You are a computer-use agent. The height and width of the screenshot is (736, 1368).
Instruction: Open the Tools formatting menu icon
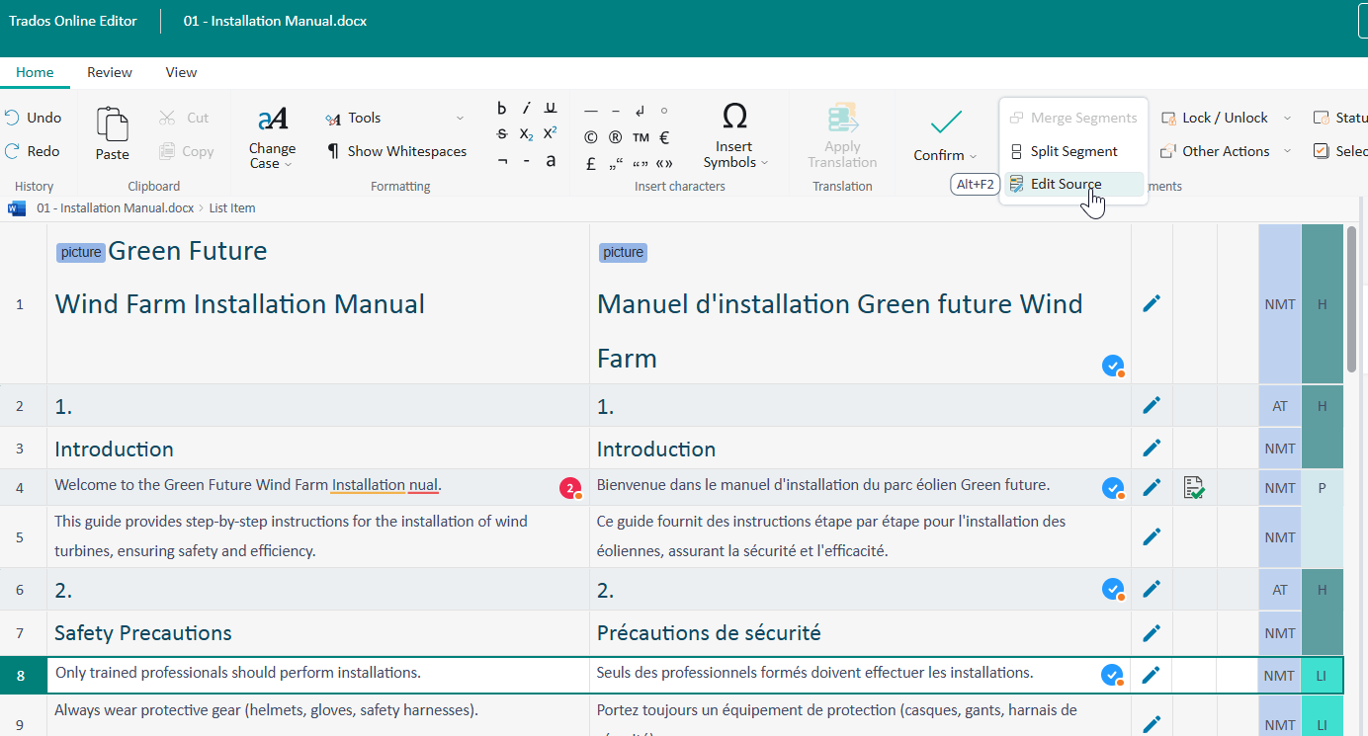click(334, 117)
